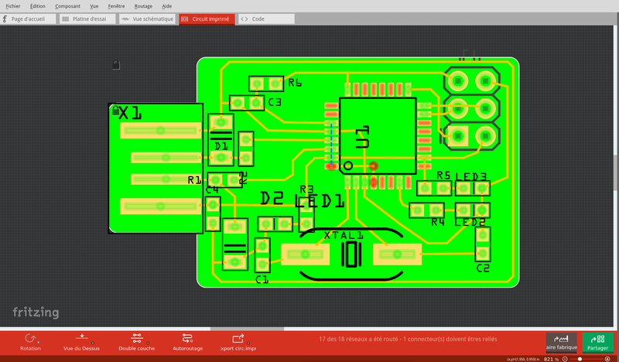The height and width of the screenshot is (362, 619).
Task: Click the Rotation tool icon
Action: [x=31, y=338]
